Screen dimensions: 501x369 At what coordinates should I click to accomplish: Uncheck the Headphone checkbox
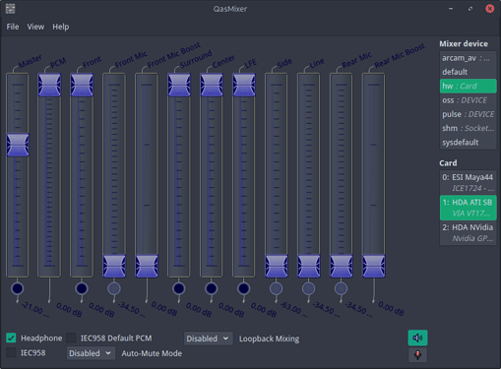point(11,338)
